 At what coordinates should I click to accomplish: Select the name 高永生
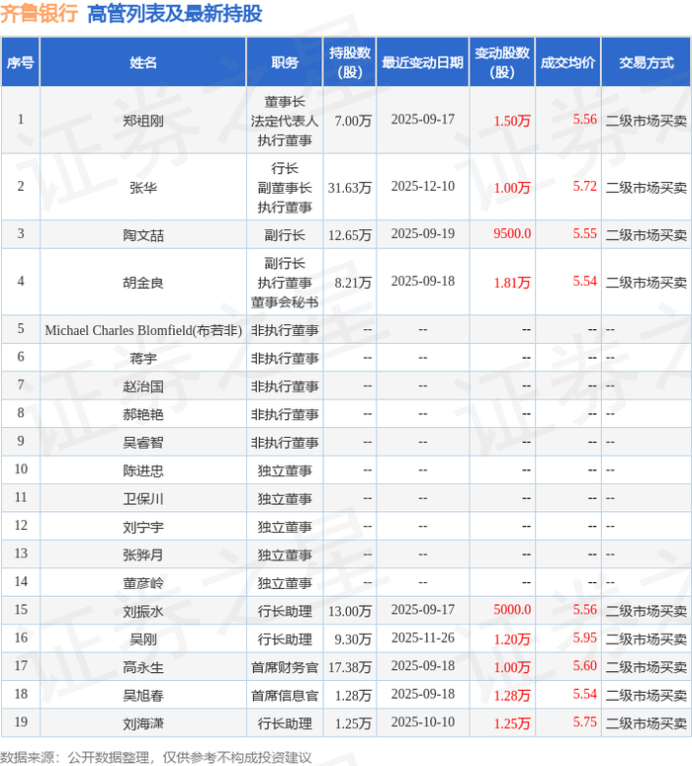click(x=142, y=667)
